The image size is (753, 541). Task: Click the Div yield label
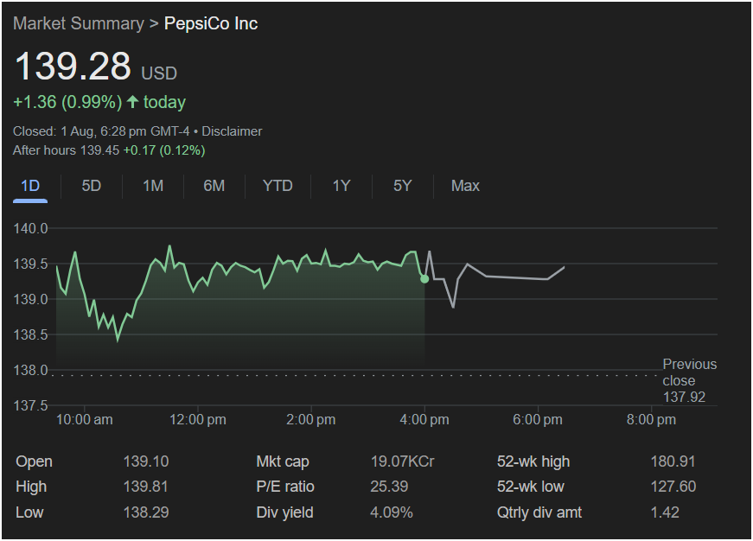(x=284, y=512)
